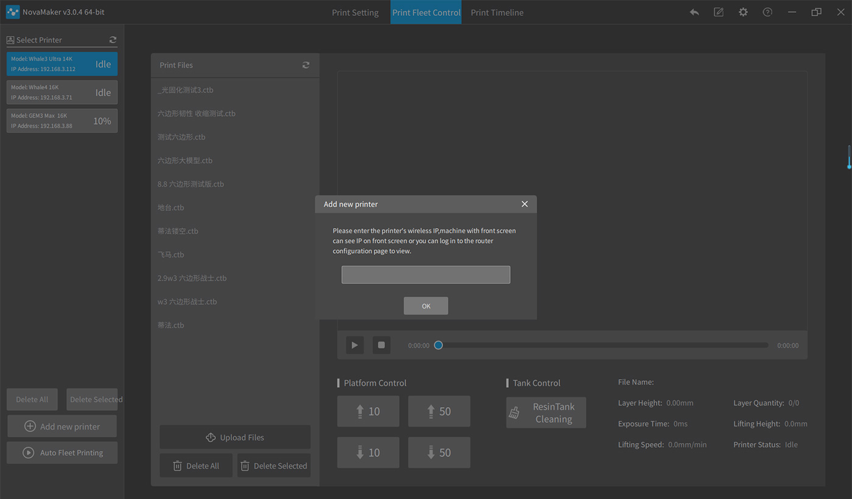Image resolution: width=852 pixels, height=499 pixels.
Task: Select the Whale3 Ultra 14K printer
Action: tap(62, 64)
